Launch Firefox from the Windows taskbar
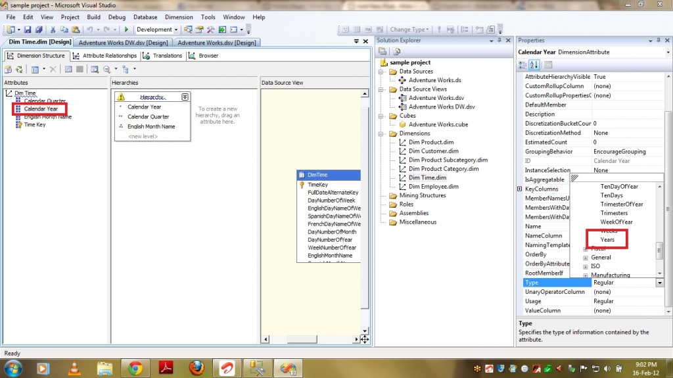 coord(196,368)
